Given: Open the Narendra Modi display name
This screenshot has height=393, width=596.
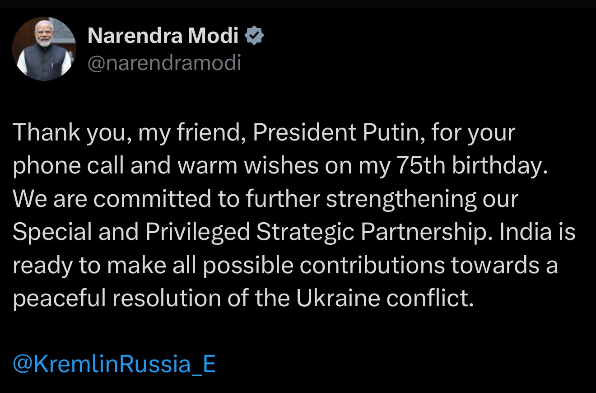Looking at the screenshot, I should (x=163, y=35).
